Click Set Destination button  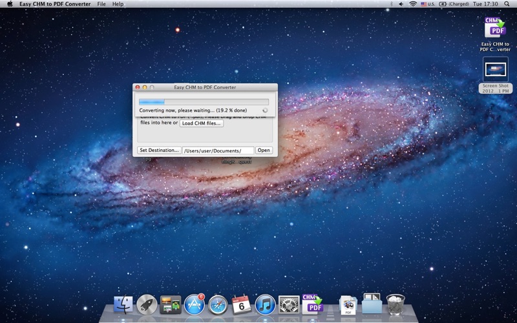(x=159, y=151)
